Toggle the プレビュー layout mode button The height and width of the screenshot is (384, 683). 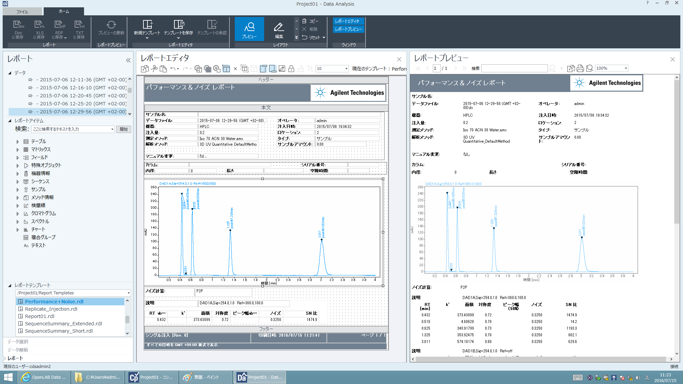point(249,29)
